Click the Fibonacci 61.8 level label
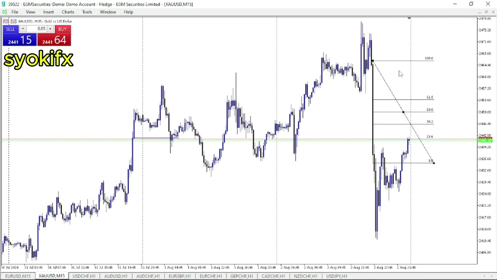 click(429, 97)
